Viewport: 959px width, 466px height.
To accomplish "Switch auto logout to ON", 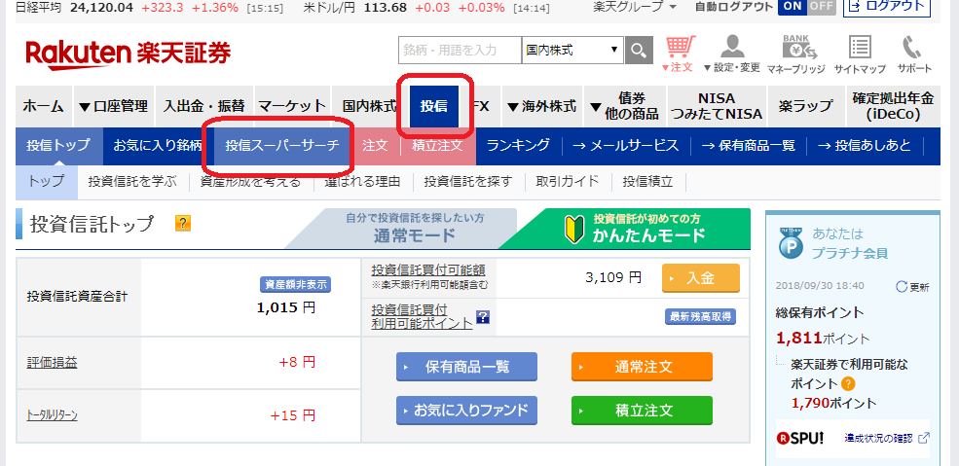I will pyautogui.click(x=793, y=7).
